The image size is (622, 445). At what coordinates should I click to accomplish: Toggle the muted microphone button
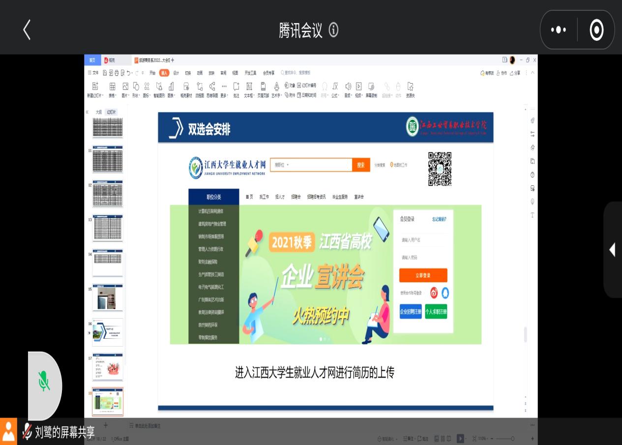[x=44, y=381]
